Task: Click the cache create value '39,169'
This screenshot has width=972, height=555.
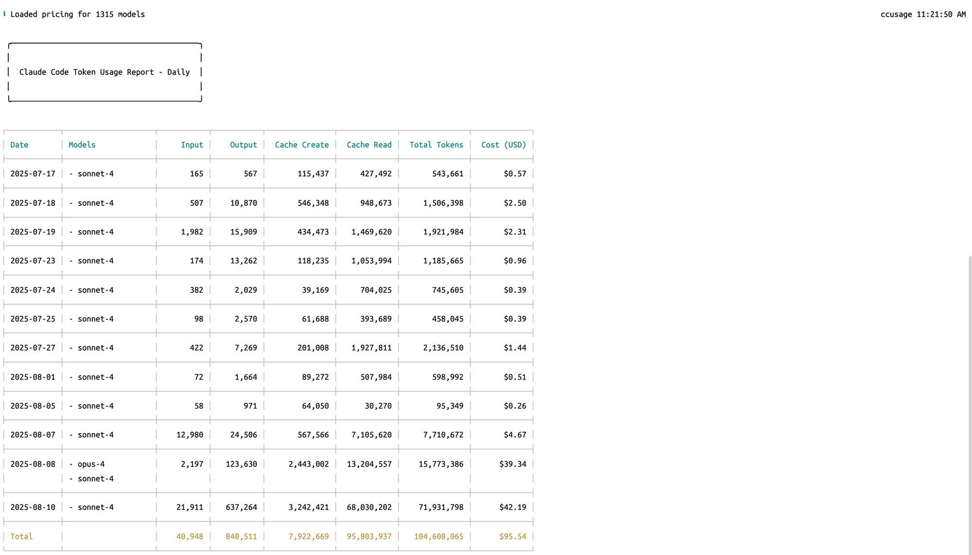Action: coord(315,290)
